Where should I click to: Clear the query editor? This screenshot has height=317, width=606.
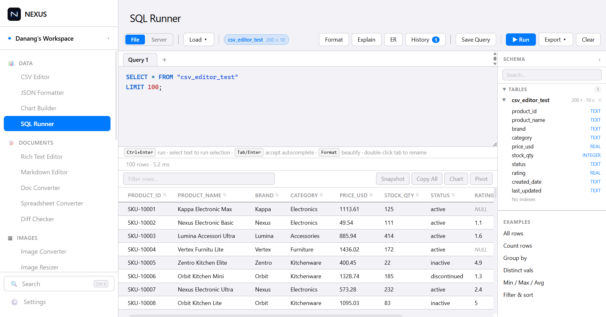(588, 40)
